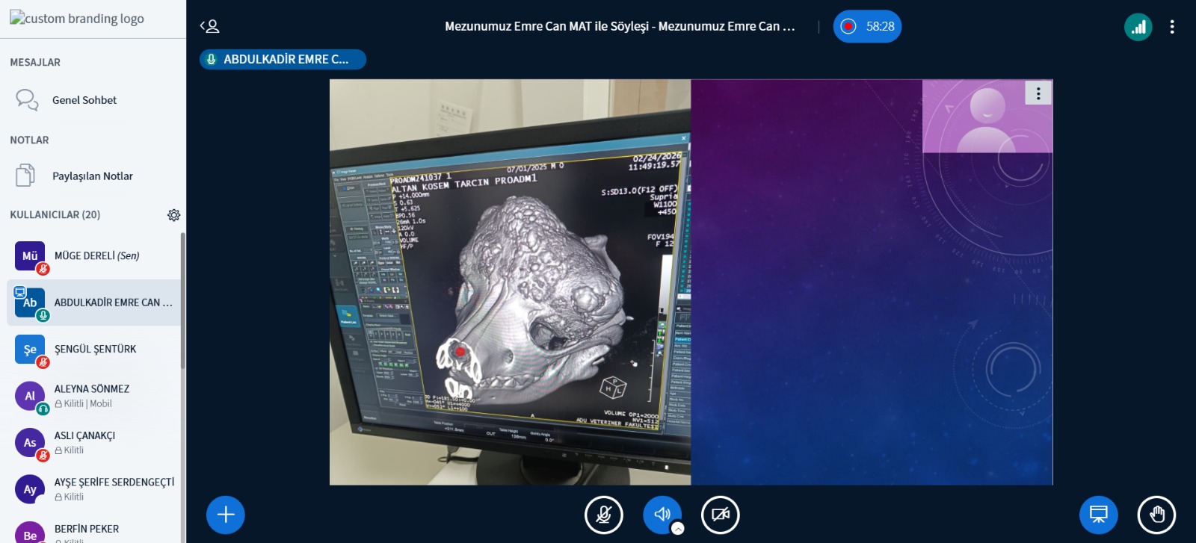Open Genel Sohbet chat

click(84, 100)
